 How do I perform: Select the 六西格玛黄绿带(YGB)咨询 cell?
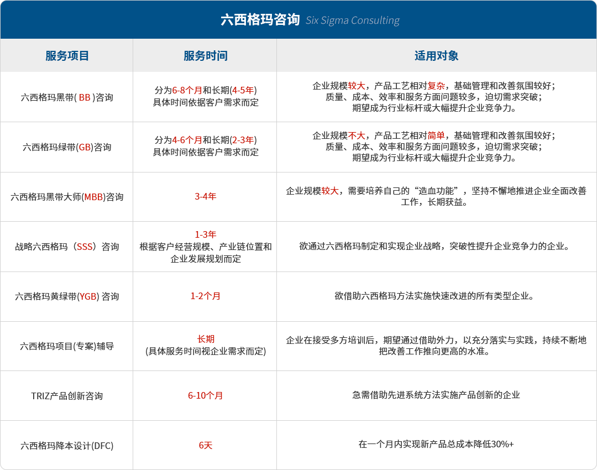(67, 296)
